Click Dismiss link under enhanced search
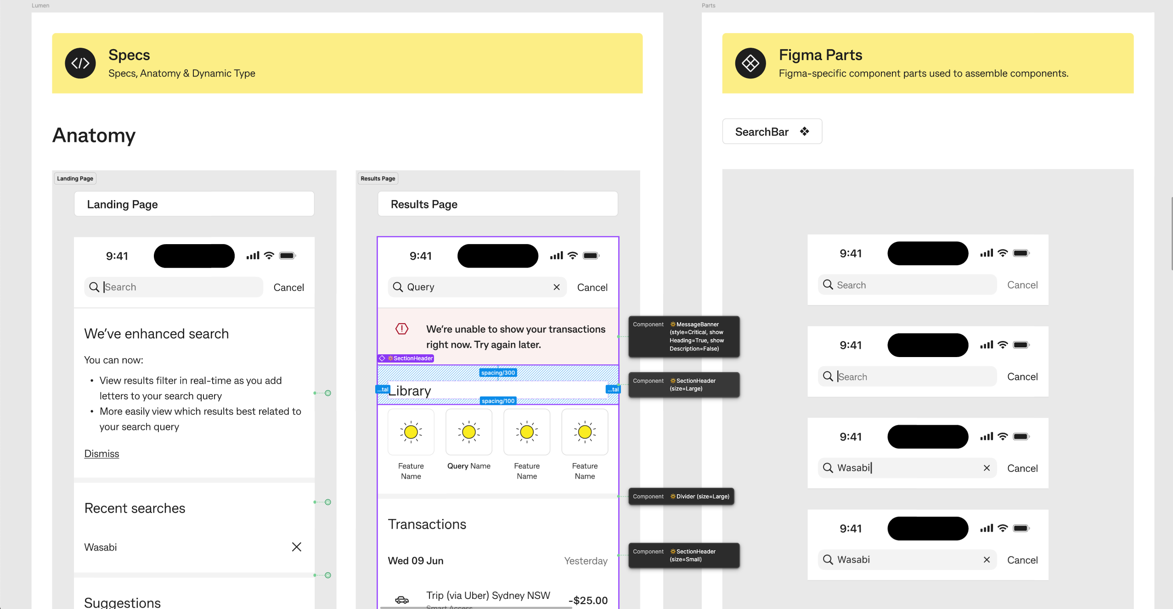The height and width of the screenshot is (609, 1173). tap(102, 453)
